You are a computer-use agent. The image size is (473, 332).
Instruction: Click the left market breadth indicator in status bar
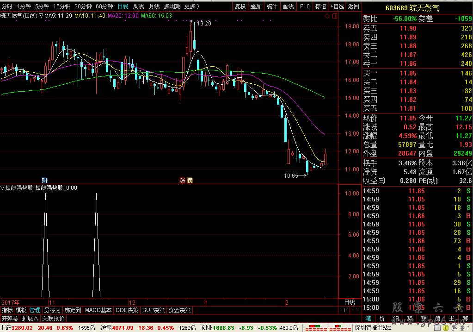pos(315,328)
